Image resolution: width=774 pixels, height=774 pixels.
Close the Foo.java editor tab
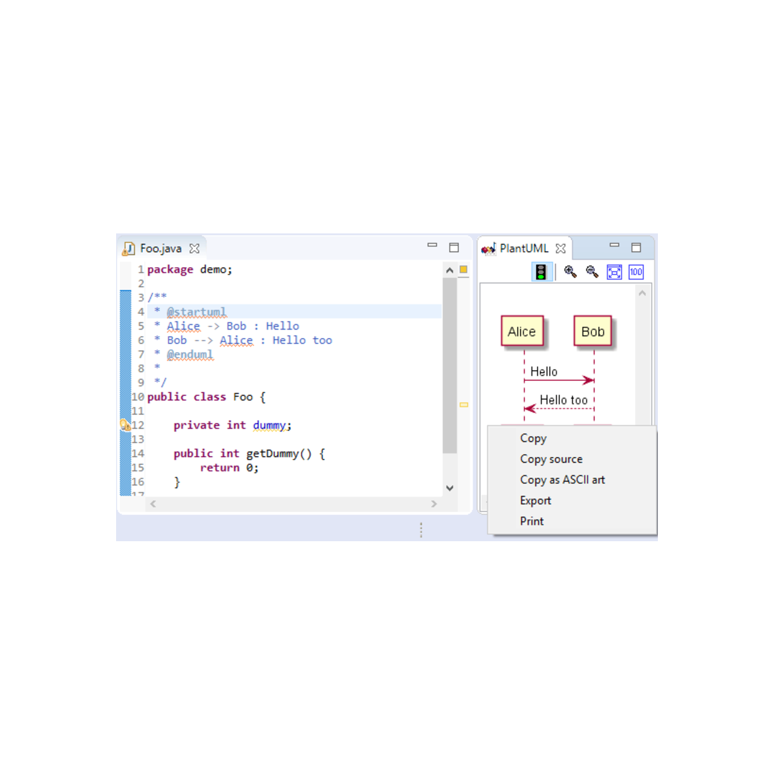pyautogui.click(x=194, y=249)
